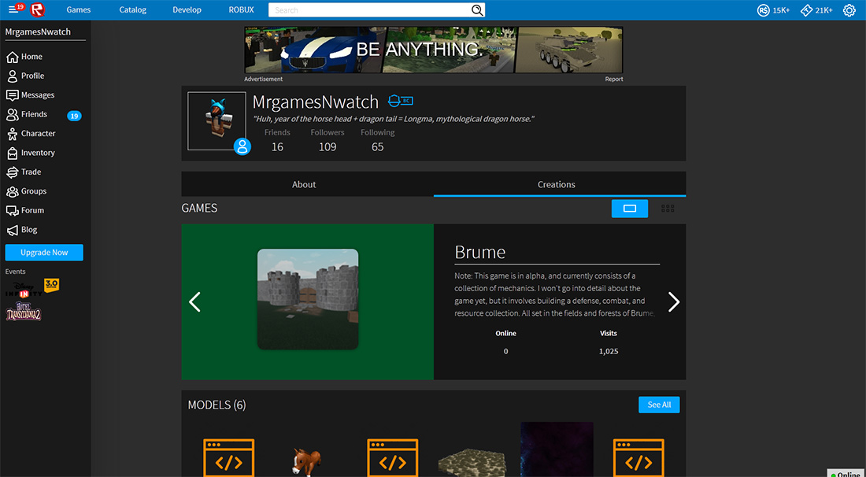Open the Hotel Transylvania 2 event

[24, 311]
